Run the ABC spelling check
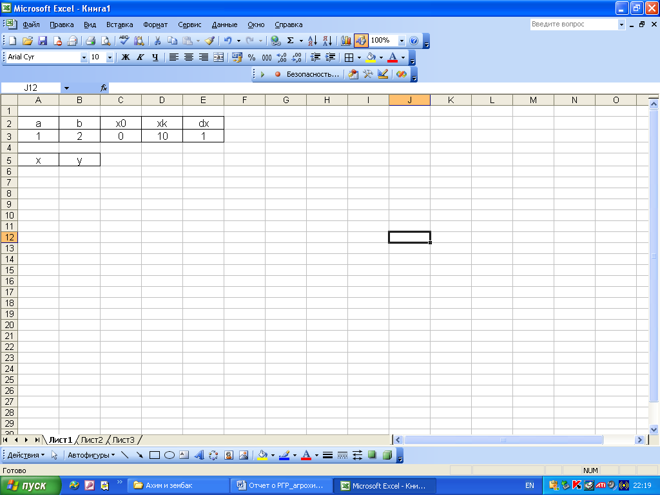The height and width of the screenshot is (495, 660). [x=124, y=41]
